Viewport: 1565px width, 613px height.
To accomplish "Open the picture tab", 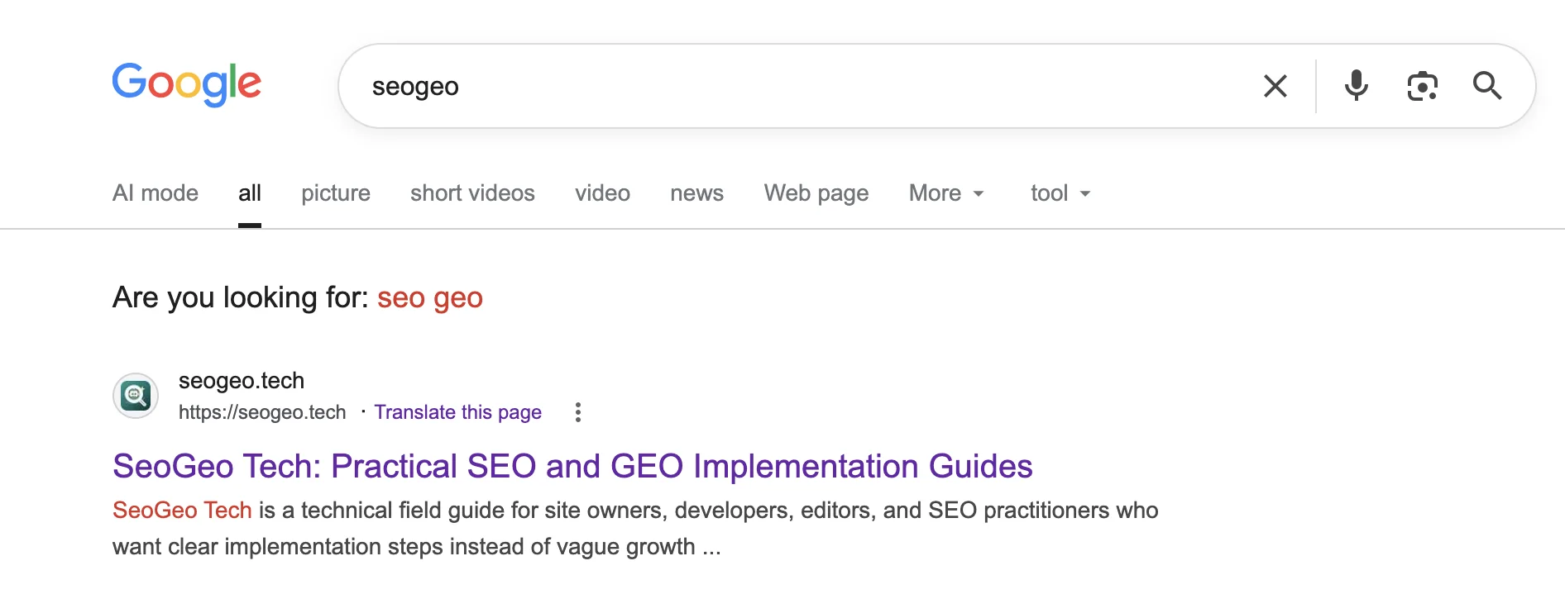I will [336, 193].
